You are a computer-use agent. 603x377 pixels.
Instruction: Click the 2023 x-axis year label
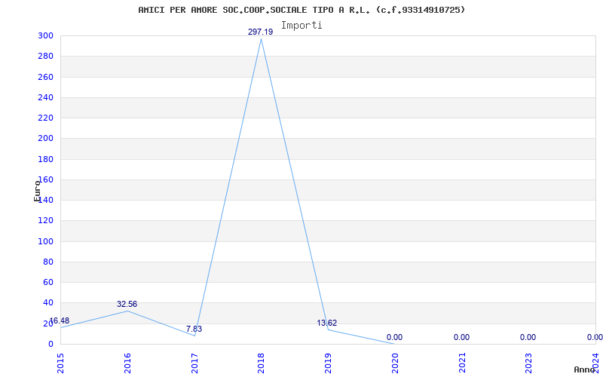529,363
